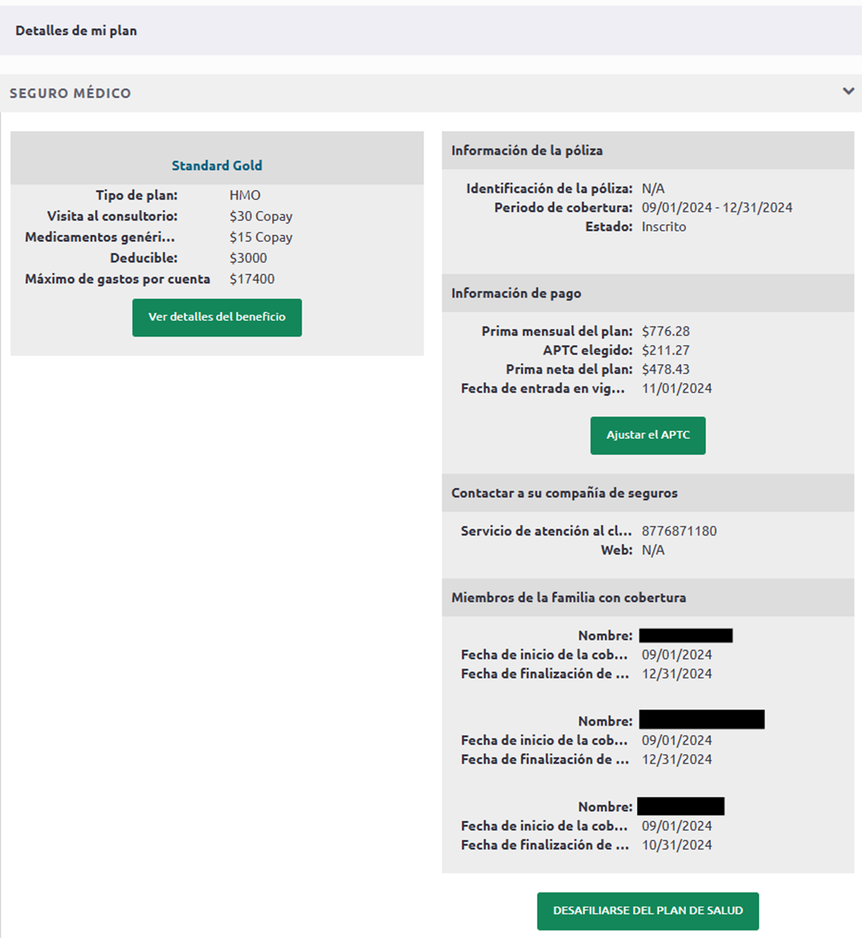Click the Información de pago header
The height and width of the screenshot is (938, 862).
pyautogui.click(x=516, y=293)
